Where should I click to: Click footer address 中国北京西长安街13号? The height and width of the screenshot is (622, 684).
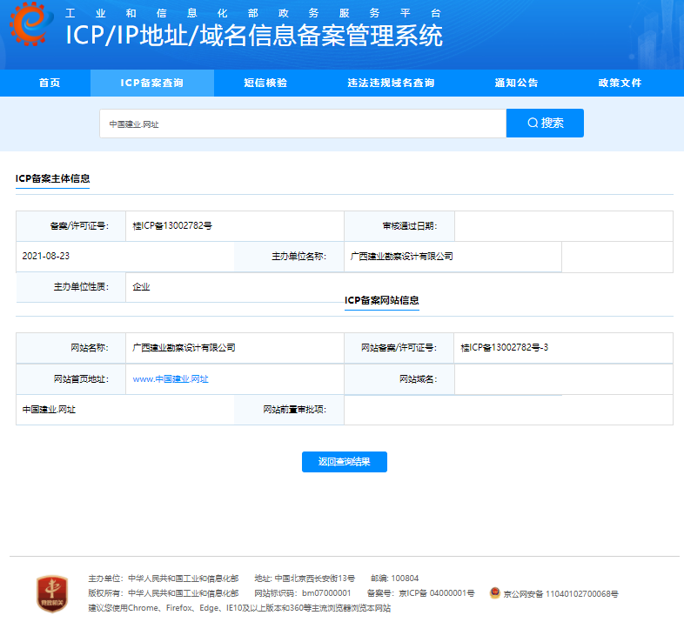coord(314,579)
